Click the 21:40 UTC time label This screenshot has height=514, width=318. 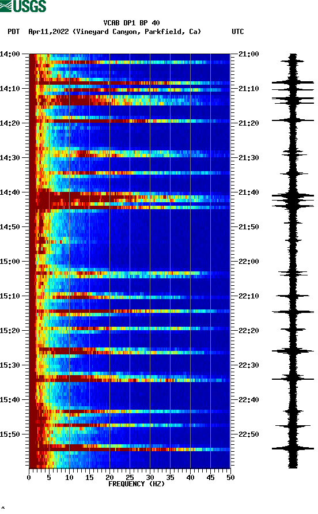(249, 192)
